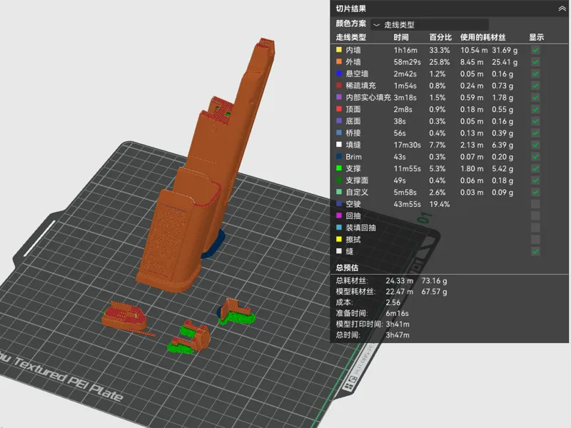The height and width of the screenshot is (428, 571).
Task: Select the 58m29s time for 外墙
Action: (x=407, y=62)
